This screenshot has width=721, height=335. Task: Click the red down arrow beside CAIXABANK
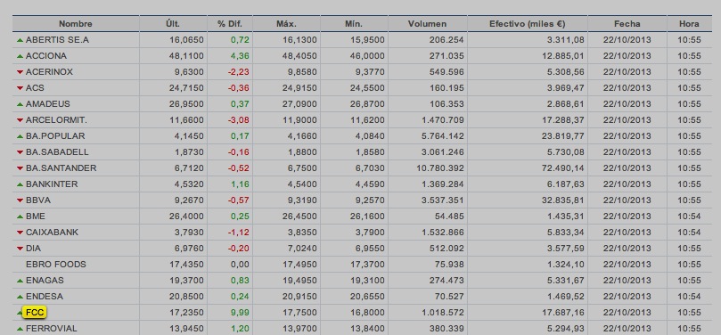20,233
